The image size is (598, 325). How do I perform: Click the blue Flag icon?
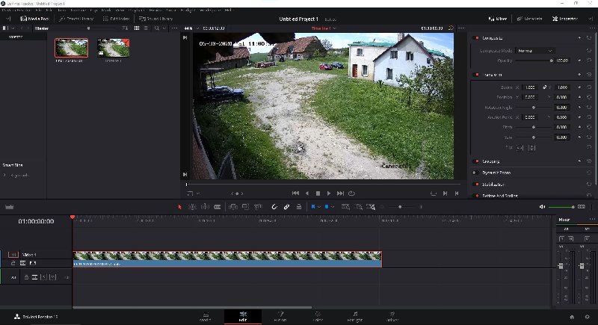[x=313, y=207]
